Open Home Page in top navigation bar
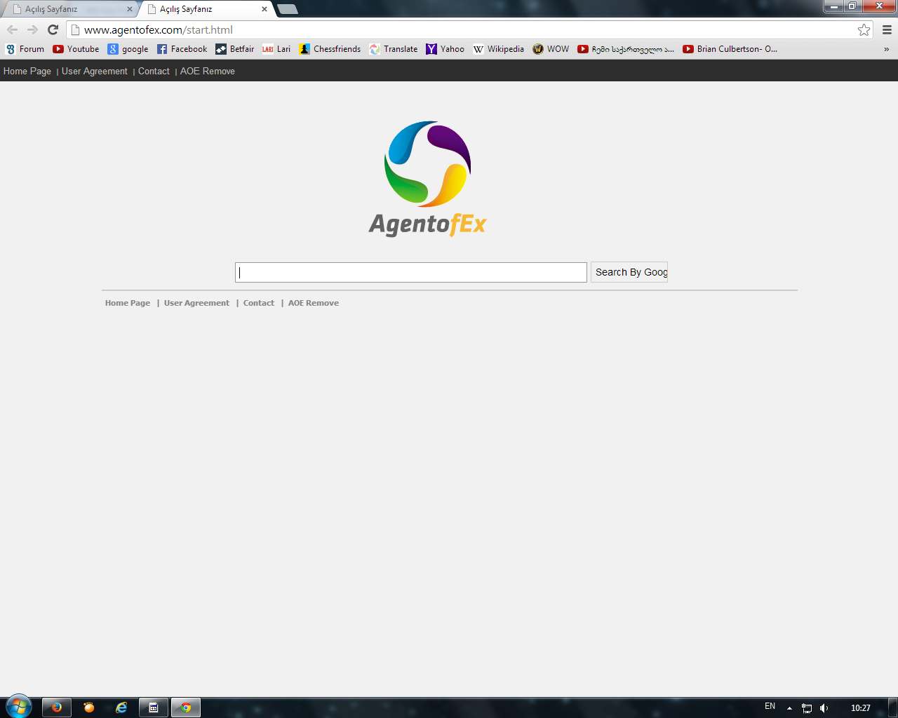Image resolution: width=898 pixels, height=718 pixels. (x=27, y=71)
